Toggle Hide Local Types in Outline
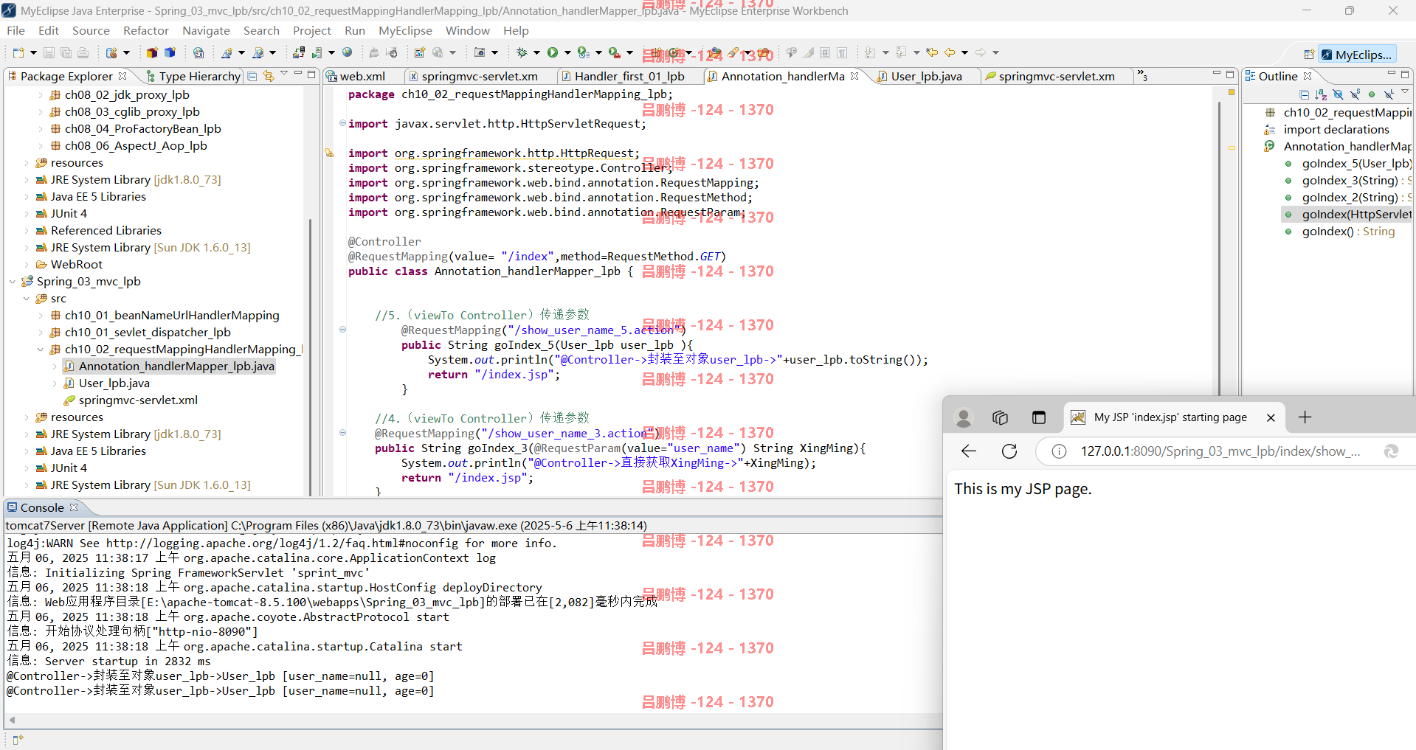The image size is (1416, 750). 1389,94
